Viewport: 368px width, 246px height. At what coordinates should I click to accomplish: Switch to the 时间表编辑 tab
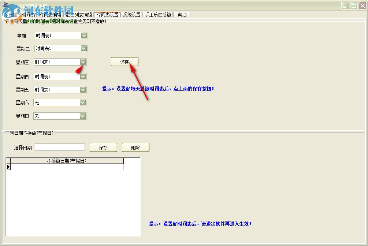click(50, 15)
